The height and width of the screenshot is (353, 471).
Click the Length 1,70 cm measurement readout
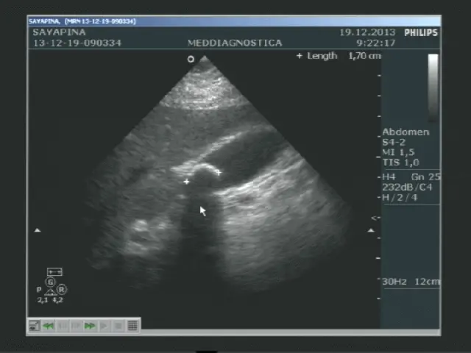339,56
